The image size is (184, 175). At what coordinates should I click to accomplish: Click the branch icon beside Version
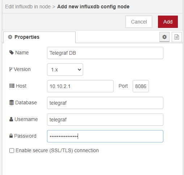(x=11, y=69)
